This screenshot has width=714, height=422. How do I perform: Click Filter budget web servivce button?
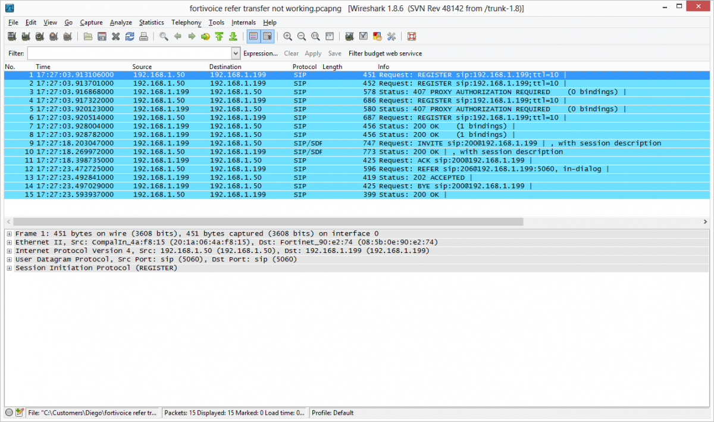coord(385,54)
